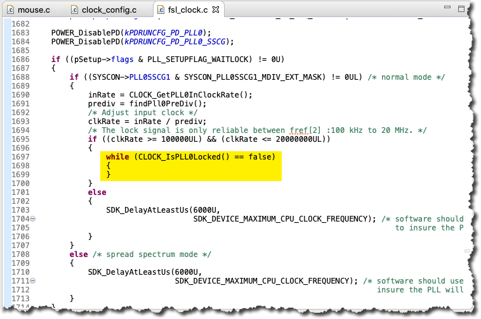Close the fsl_clock.c tab
Screen dimensions: 481x319
(214, 10)
